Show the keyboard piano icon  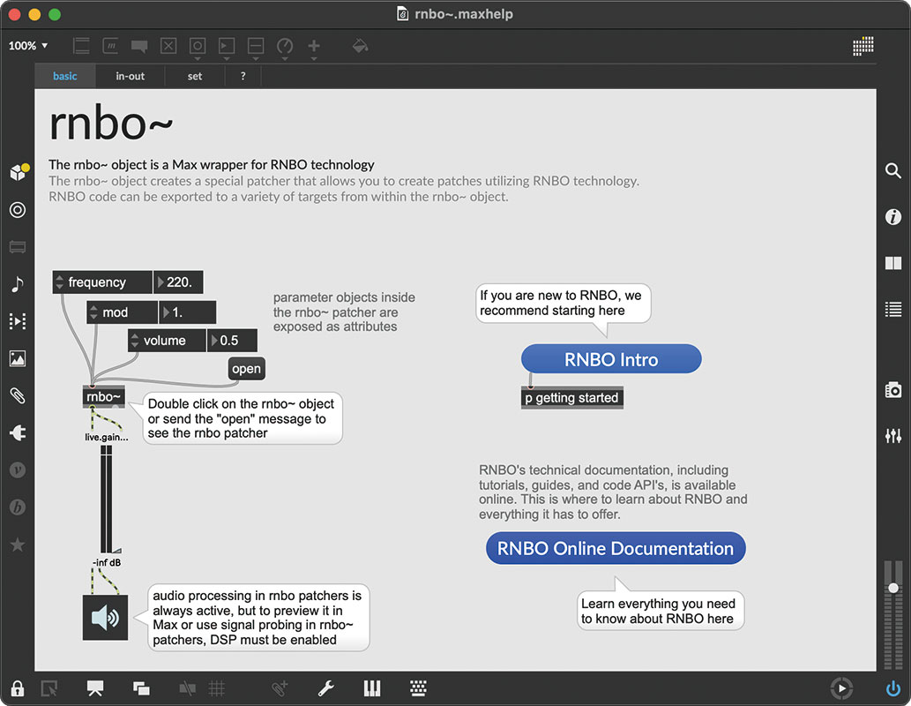pos(372,689)
